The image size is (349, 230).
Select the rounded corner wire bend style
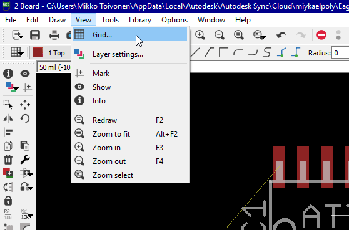238,52
